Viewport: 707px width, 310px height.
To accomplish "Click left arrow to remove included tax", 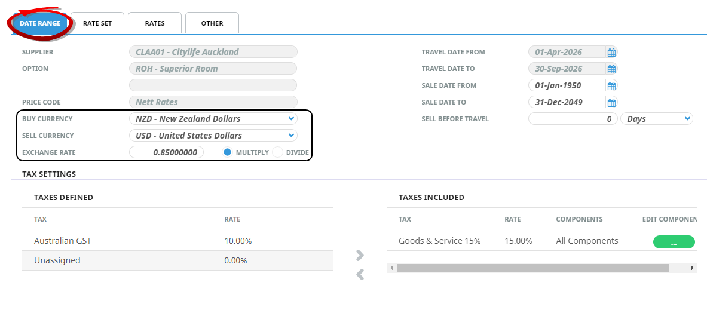I will click(360, 275).
